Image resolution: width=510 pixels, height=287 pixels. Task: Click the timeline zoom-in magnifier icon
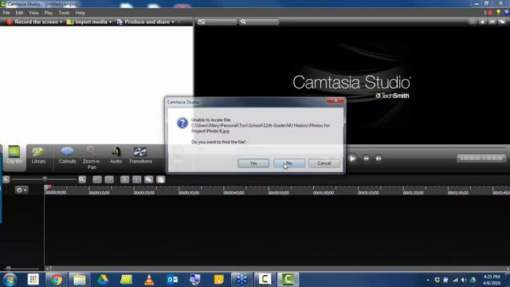coord(82,179)
